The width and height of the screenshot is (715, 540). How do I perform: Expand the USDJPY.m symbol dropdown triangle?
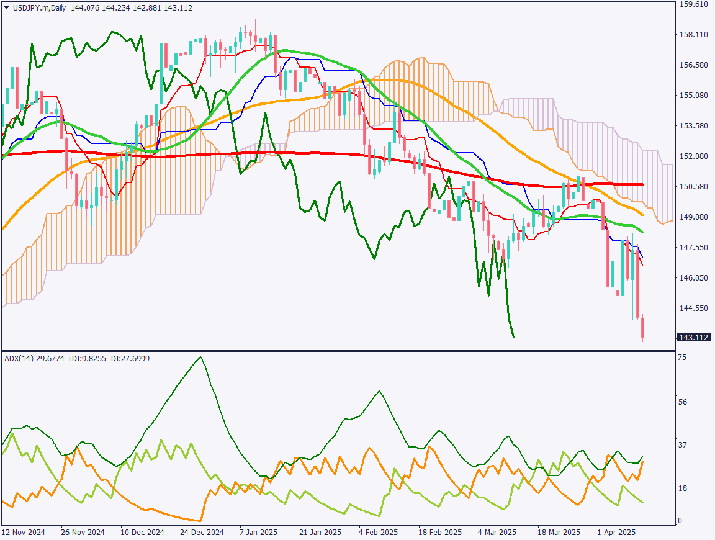6,8
